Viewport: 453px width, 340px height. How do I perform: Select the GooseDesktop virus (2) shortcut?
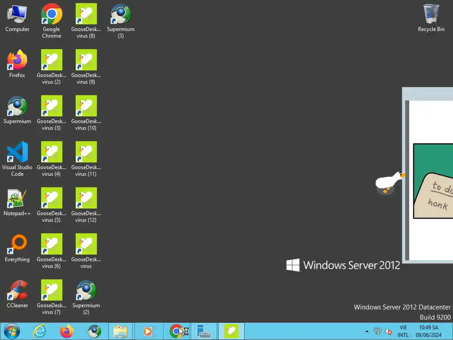point(51,67)
